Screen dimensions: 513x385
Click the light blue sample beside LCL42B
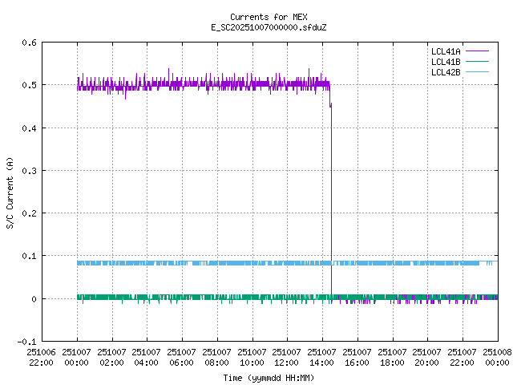coord(476,72)
